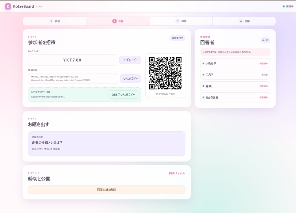
Task: Click the 未回答 status of 二ノ戸
Action: (x=264, y=75)
